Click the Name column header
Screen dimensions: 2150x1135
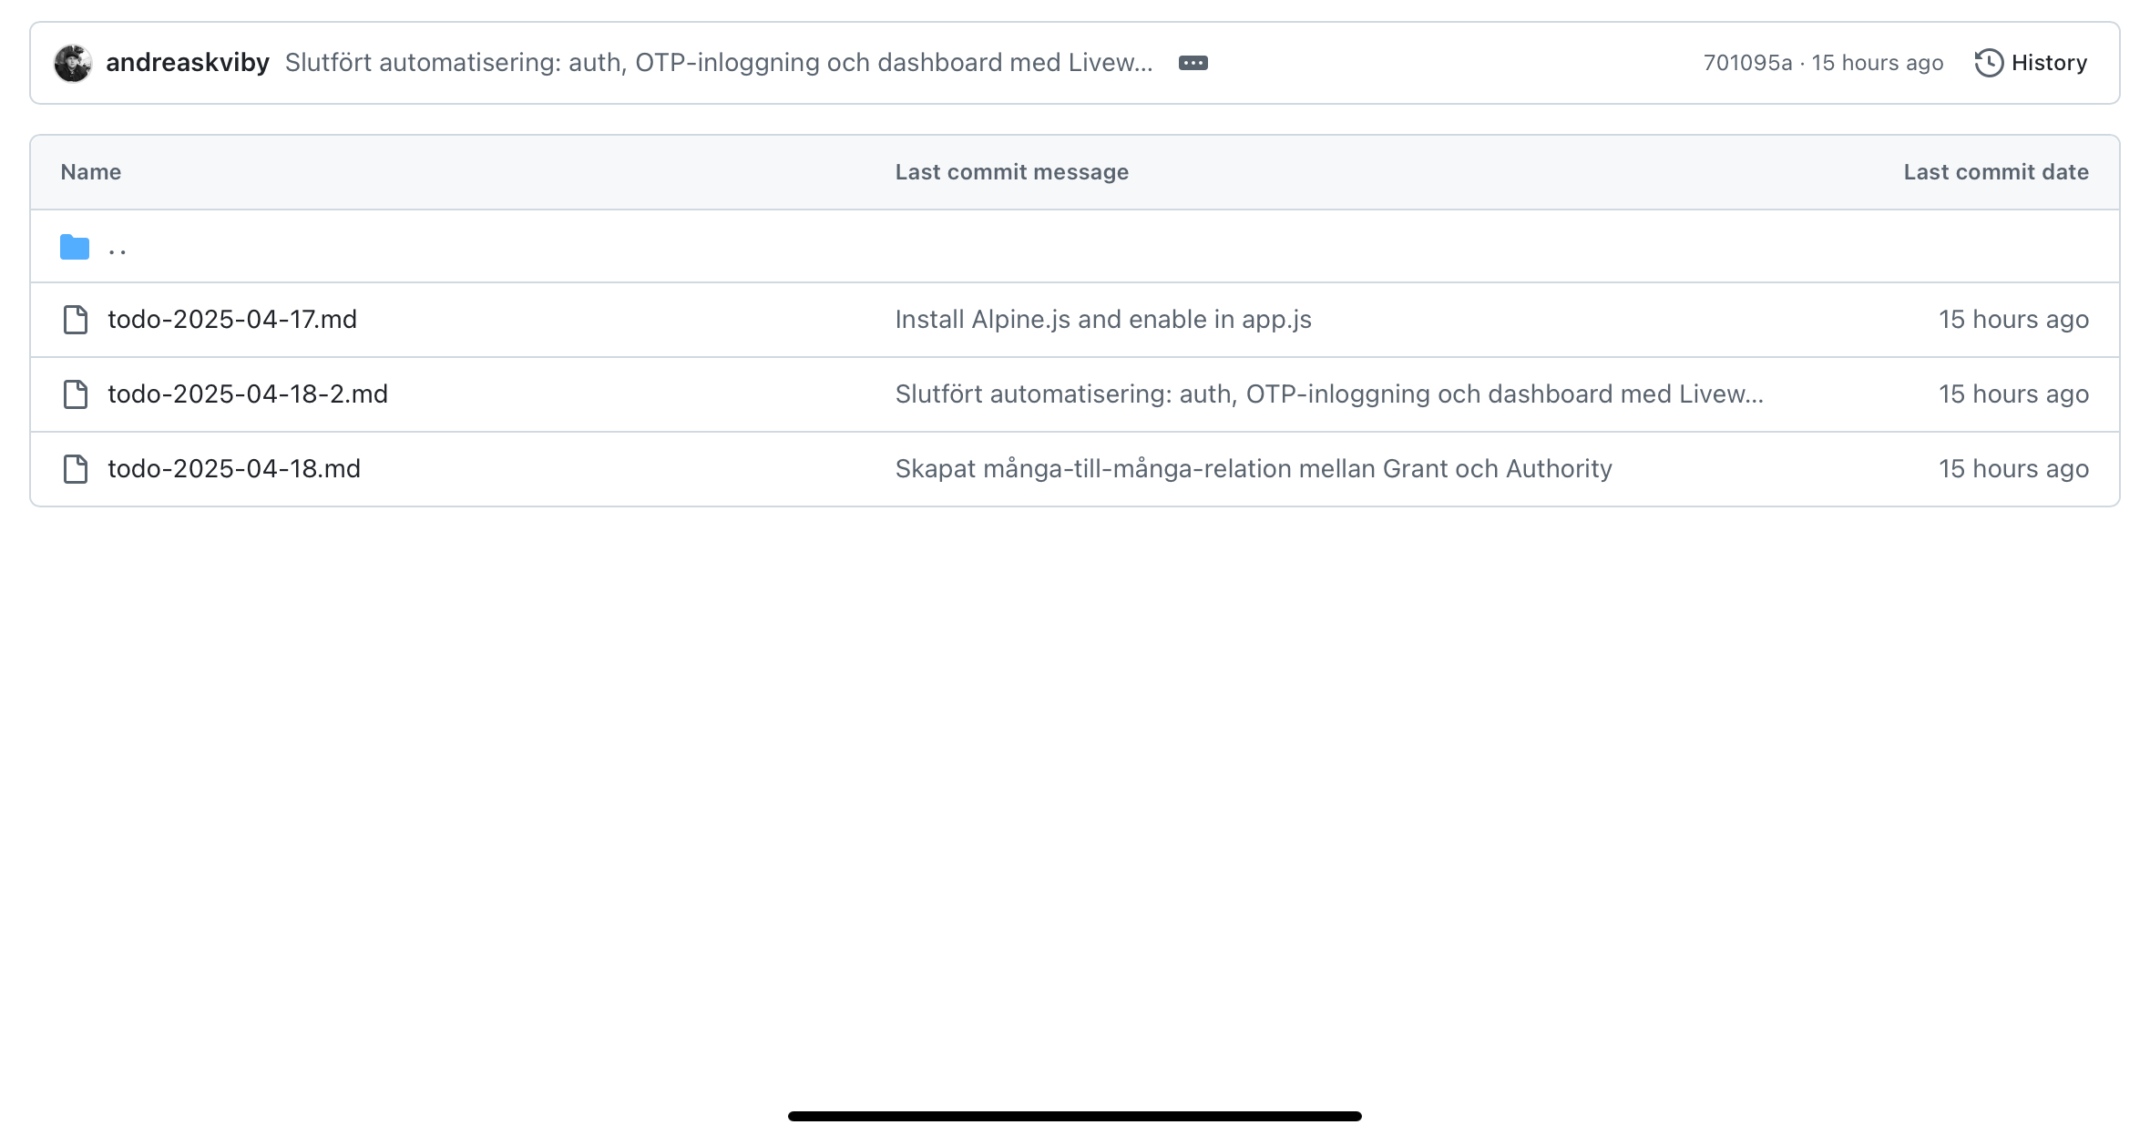tap(91, 172)
